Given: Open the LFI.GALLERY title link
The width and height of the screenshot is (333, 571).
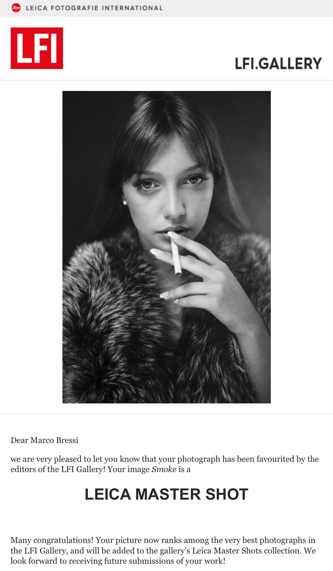Looking at the screenshot, I should [x=278, y=63].
